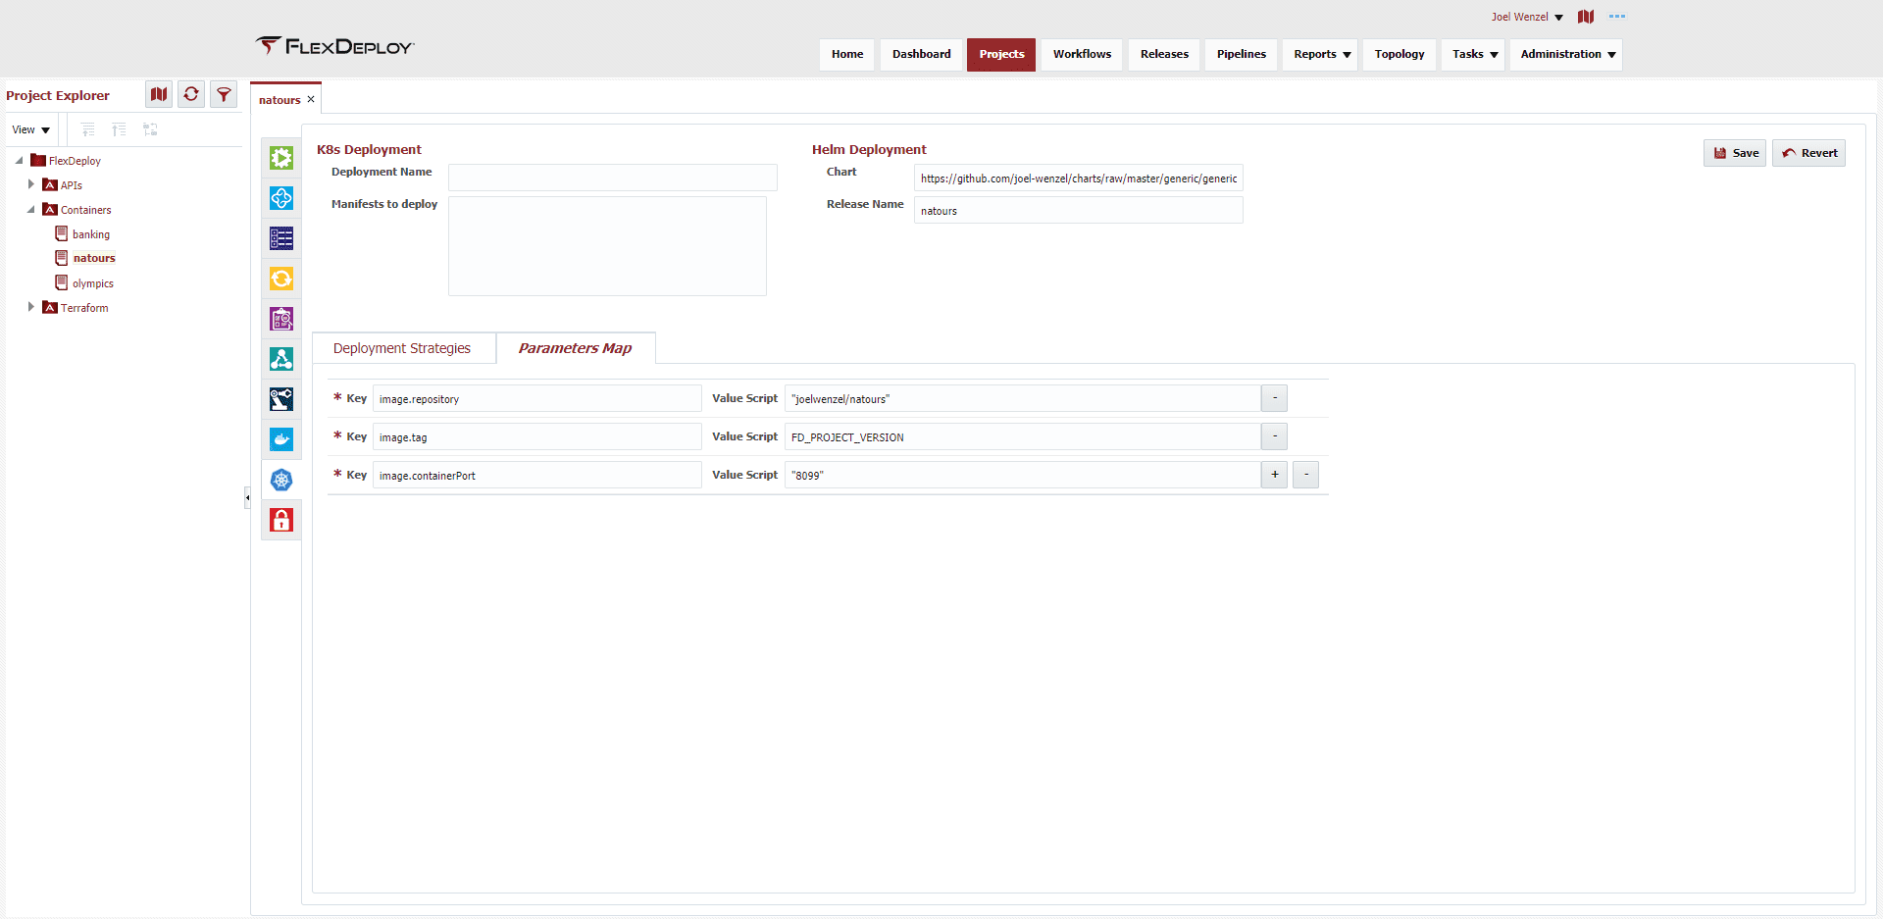Select the natours editor tab
The width and height of the screenshot is (1883, 919).
[280, 99]
